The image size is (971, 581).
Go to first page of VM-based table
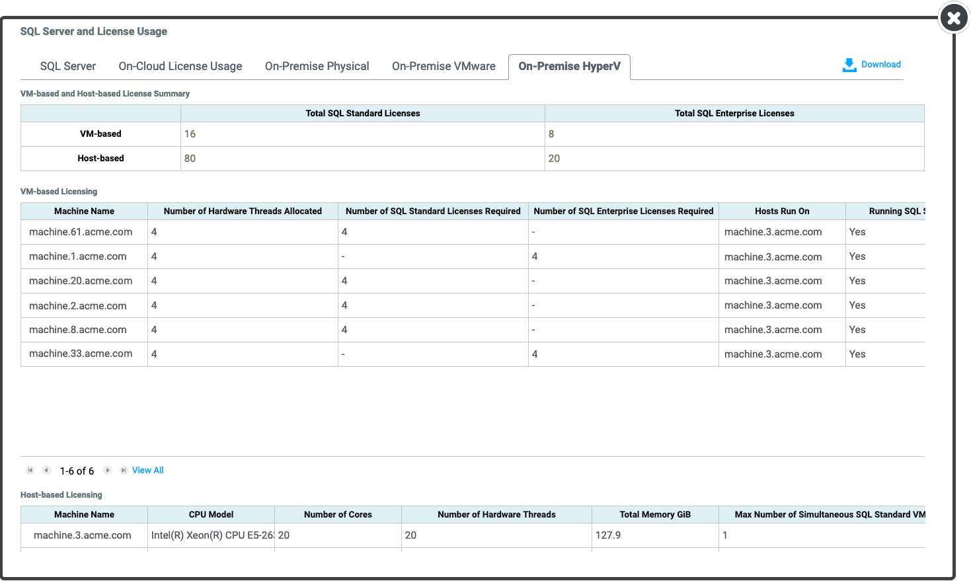(x=30, y=471)
